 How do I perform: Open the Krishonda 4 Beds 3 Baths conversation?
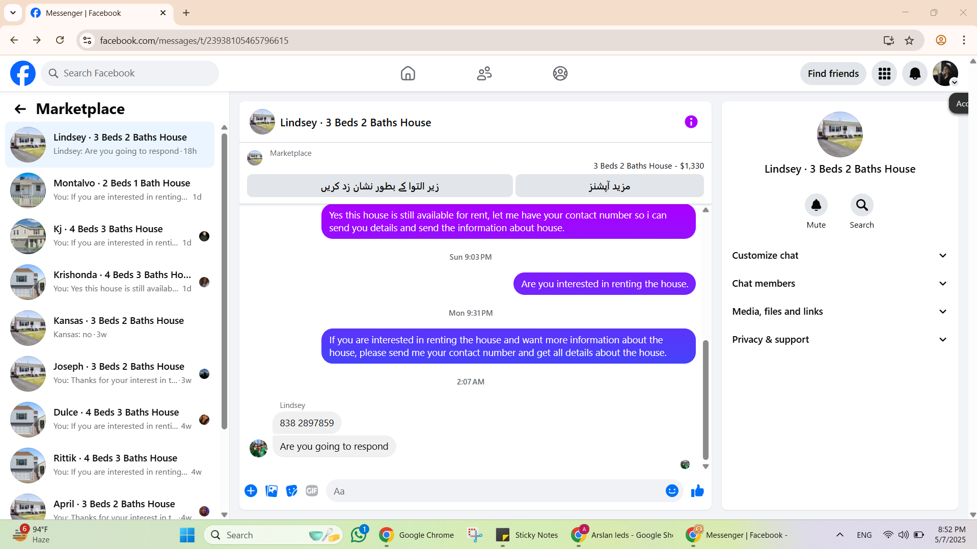click(110, 282)
